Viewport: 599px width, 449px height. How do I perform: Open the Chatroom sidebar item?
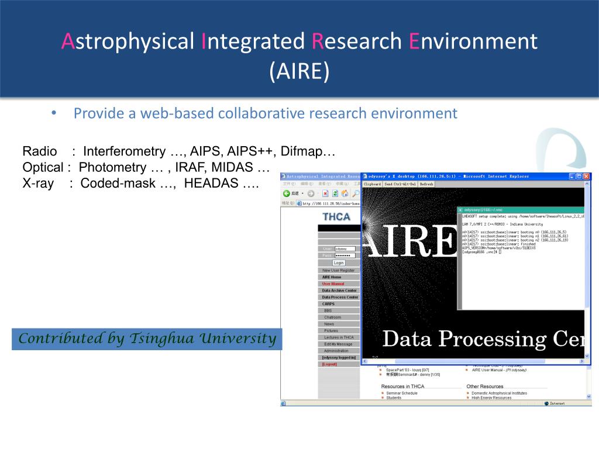(333, 317)
